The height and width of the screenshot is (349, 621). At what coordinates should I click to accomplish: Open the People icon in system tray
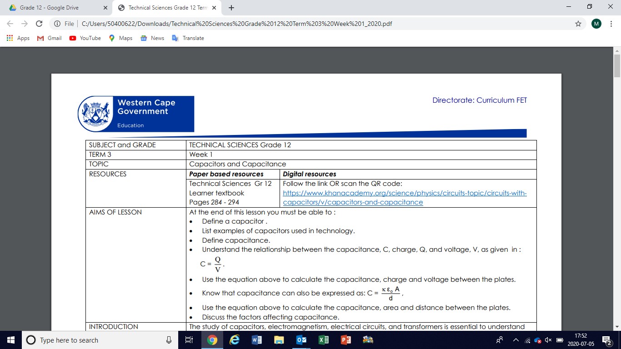(x=500, y=340)
